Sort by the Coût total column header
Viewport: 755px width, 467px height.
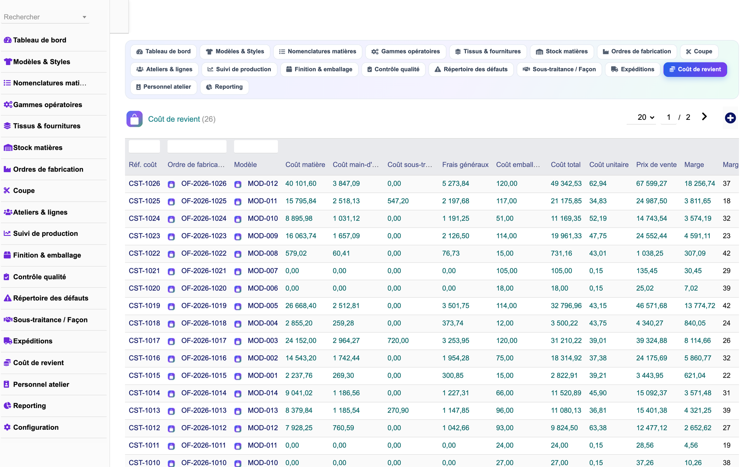click(566, 164)
